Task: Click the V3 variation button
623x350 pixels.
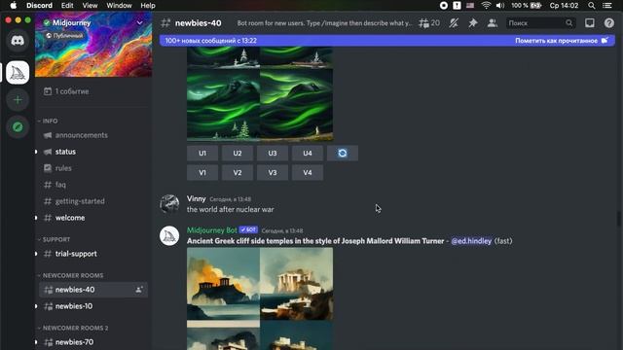Action: (x=273, y=173)
